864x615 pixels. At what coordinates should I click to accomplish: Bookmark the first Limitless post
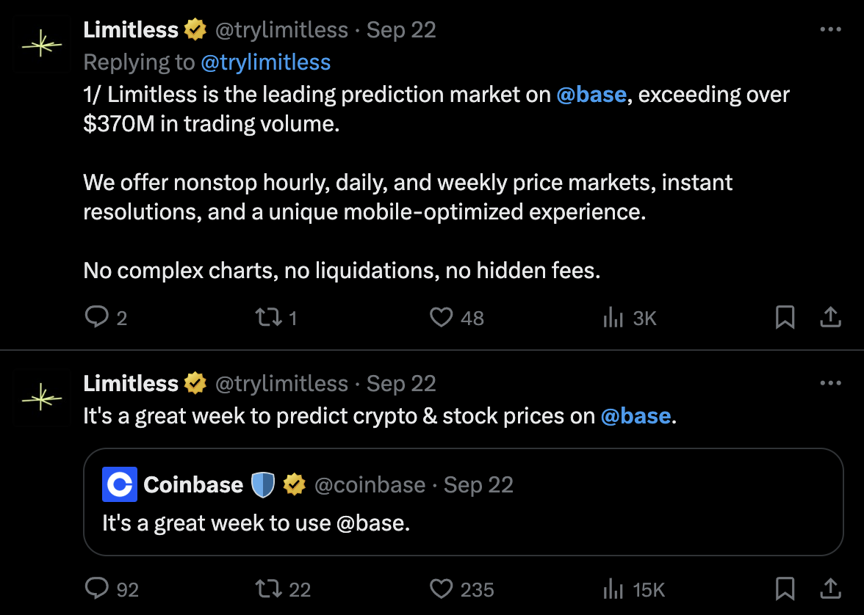tap(785, 317)
